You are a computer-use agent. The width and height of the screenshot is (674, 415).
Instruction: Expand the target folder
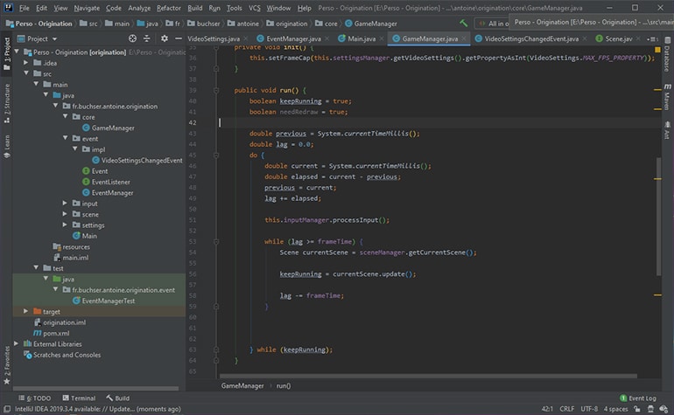[x=25, y=311]
